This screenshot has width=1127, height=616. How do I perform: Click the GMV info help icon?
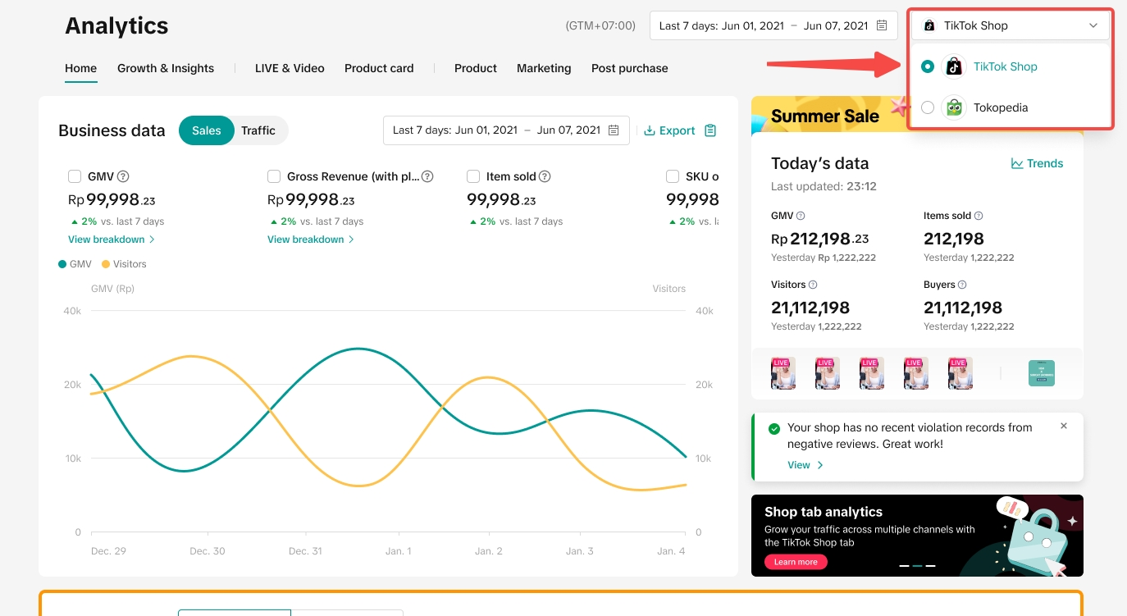coord(123,176)
